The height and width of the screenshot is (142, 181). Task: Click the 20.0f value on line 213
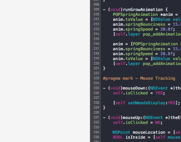pyautogui.click(x=167, y=29)
